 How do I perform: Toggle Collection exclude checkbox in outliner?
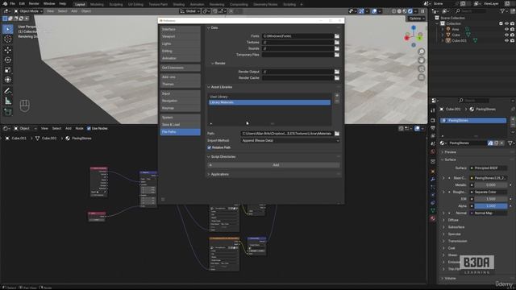[501, 23]
